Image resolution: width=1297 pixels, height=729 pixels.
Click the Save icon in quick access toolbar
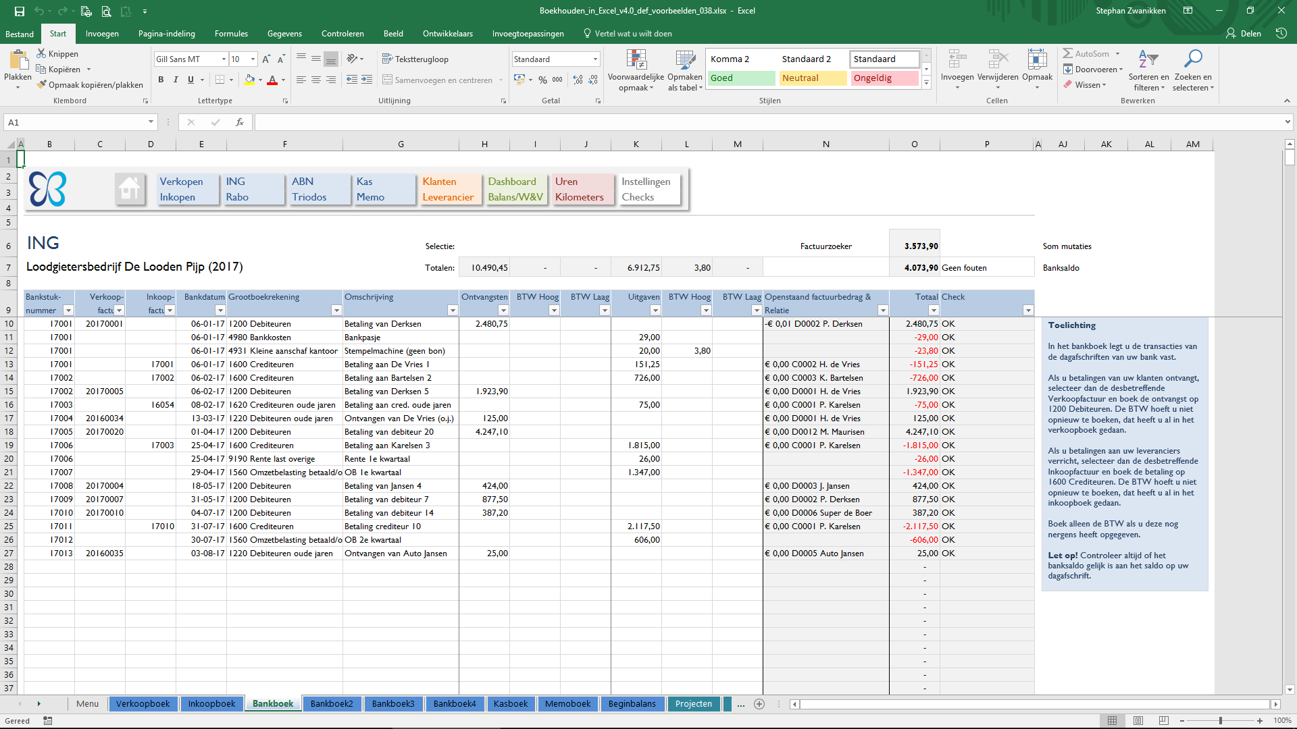[x=19, y=11]
